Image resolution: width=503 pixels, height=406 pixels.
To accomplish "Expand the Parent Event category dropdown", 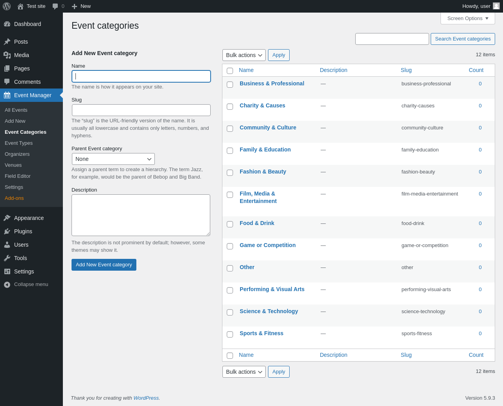I will [x=113, y=159].
